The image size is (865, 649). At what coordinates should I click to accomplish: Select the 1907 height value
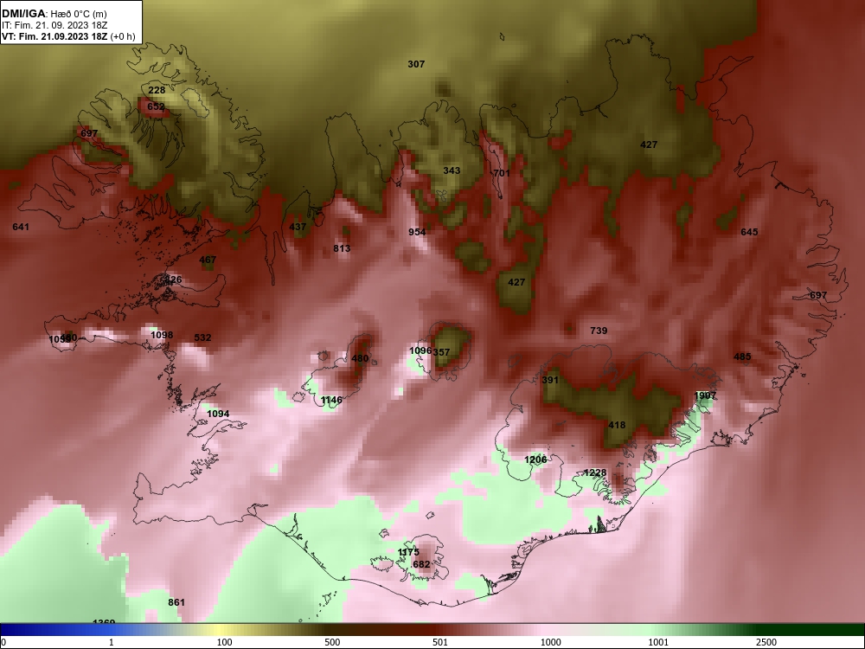(x=705, y=395)
